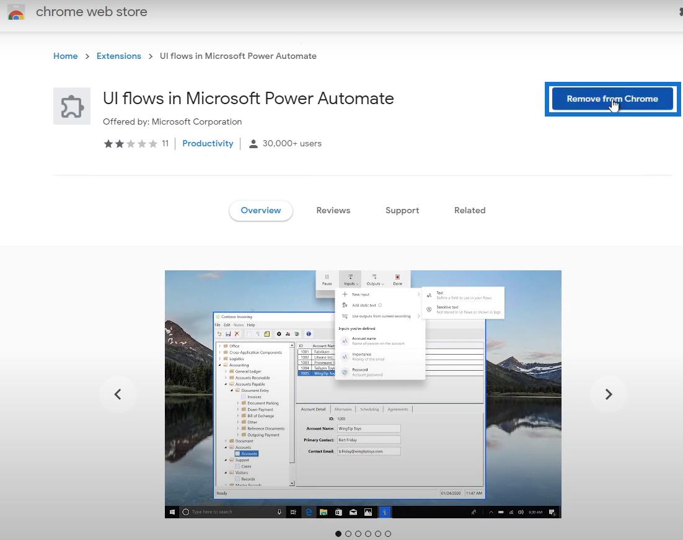Click the Chrome Web Store logo icon
683x540 pixels.
point(16,12)
